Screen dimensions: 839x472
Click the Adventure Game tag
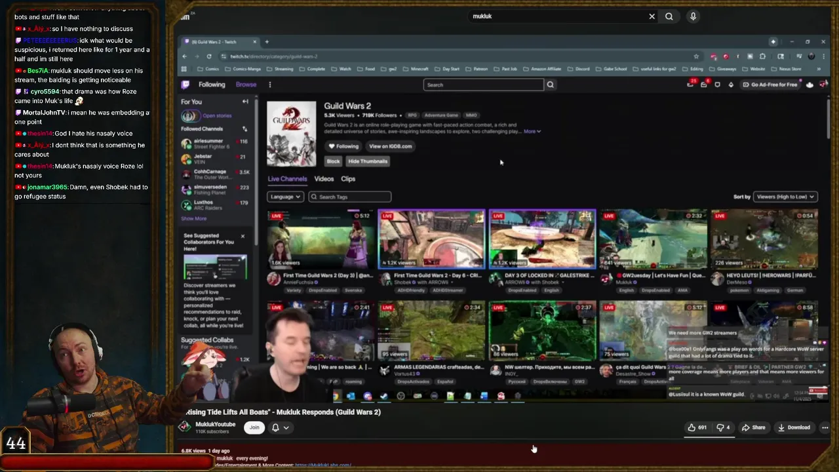[441, 115]
